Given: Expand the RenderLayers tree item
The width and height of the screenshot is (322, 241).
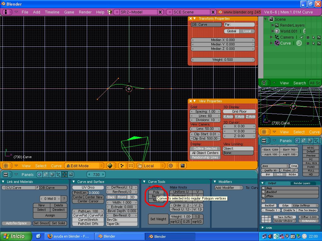Looking at the screenshot, I should click(x=273, y=25).
